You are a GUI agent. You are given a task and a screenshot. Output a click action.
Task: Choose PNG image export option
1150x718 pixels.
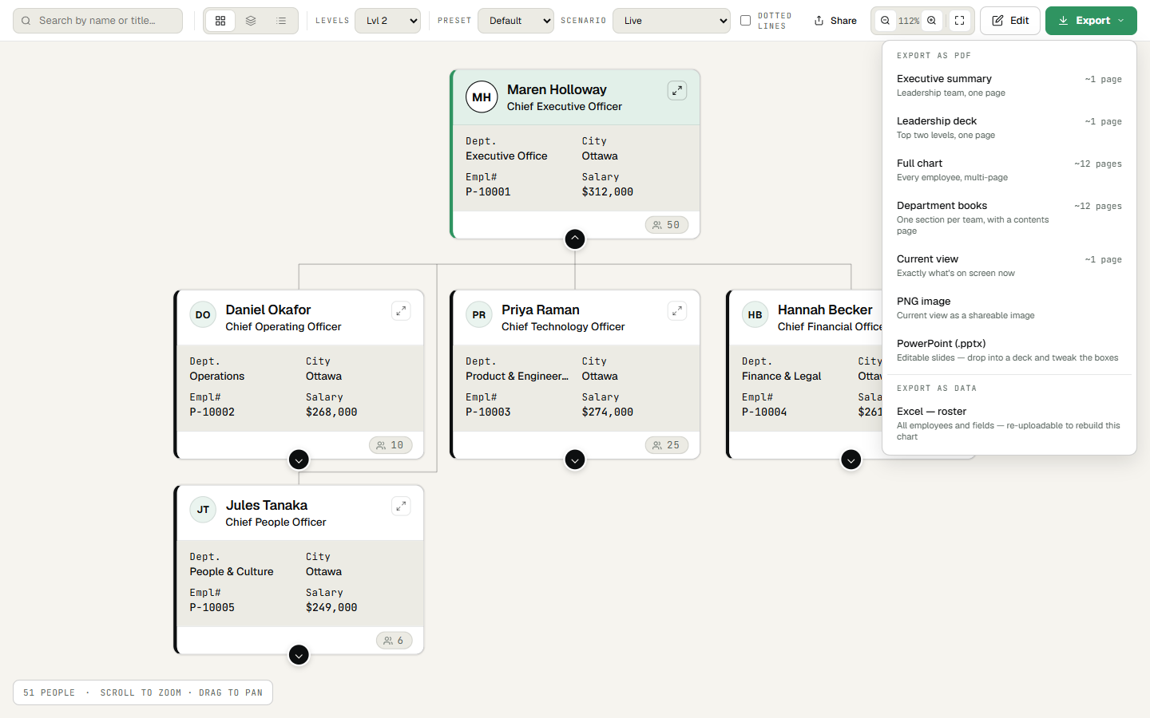point(1009,308)
